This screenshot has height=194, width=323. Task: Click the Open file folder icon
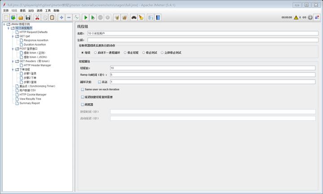pos(21,18)
